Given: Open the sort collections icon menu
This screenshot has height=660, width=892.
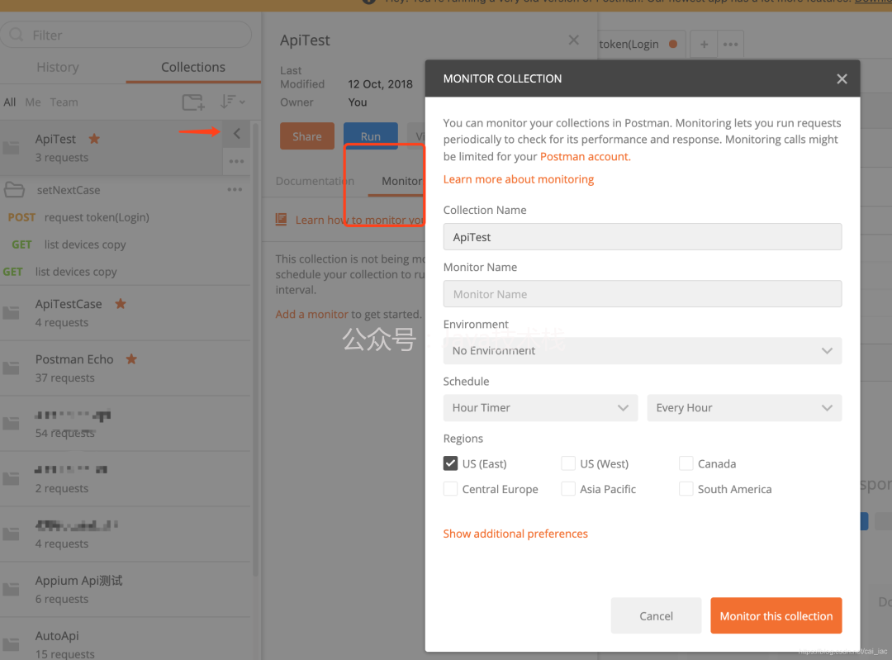Looking at the screenshot, I should click(x=232, y=102).
